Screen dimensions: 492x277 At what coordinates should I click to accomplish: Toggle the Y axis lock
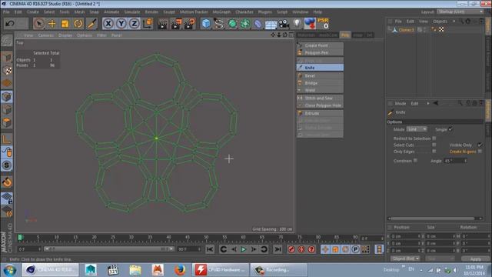(121, 24)
